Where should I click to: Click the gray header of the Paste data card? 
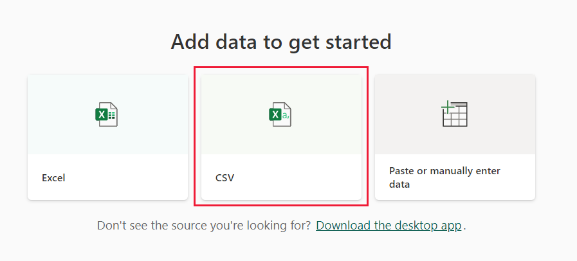(412, 96)
